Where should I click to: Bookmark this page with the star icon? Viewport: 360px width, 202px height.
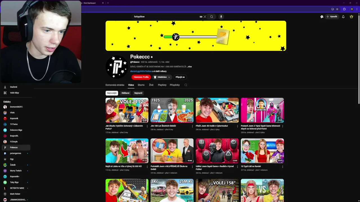click(337, 9)
